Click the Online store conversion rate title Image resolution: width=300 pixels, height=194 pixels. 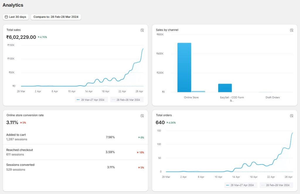(x=25, y=115)
